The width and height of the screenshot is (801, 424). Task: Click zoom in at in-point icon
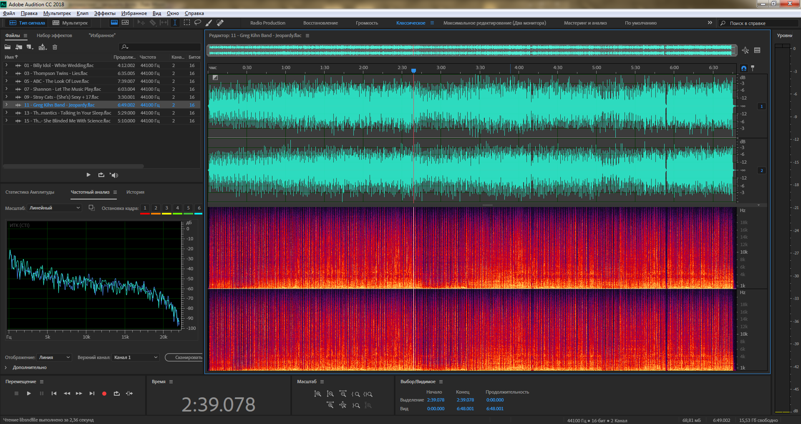355,394
